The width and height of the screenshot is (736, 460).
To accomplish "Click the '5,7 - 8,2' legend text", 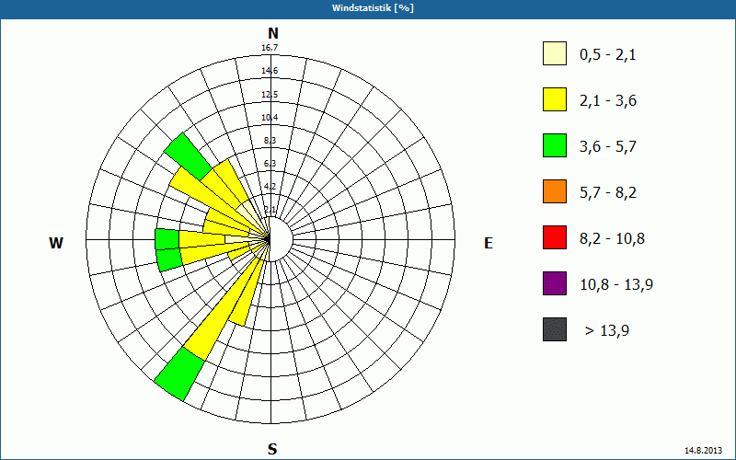I will point(608,193).
